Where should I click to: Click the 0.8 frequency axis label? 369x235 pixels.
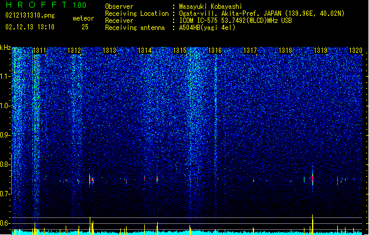5,164
